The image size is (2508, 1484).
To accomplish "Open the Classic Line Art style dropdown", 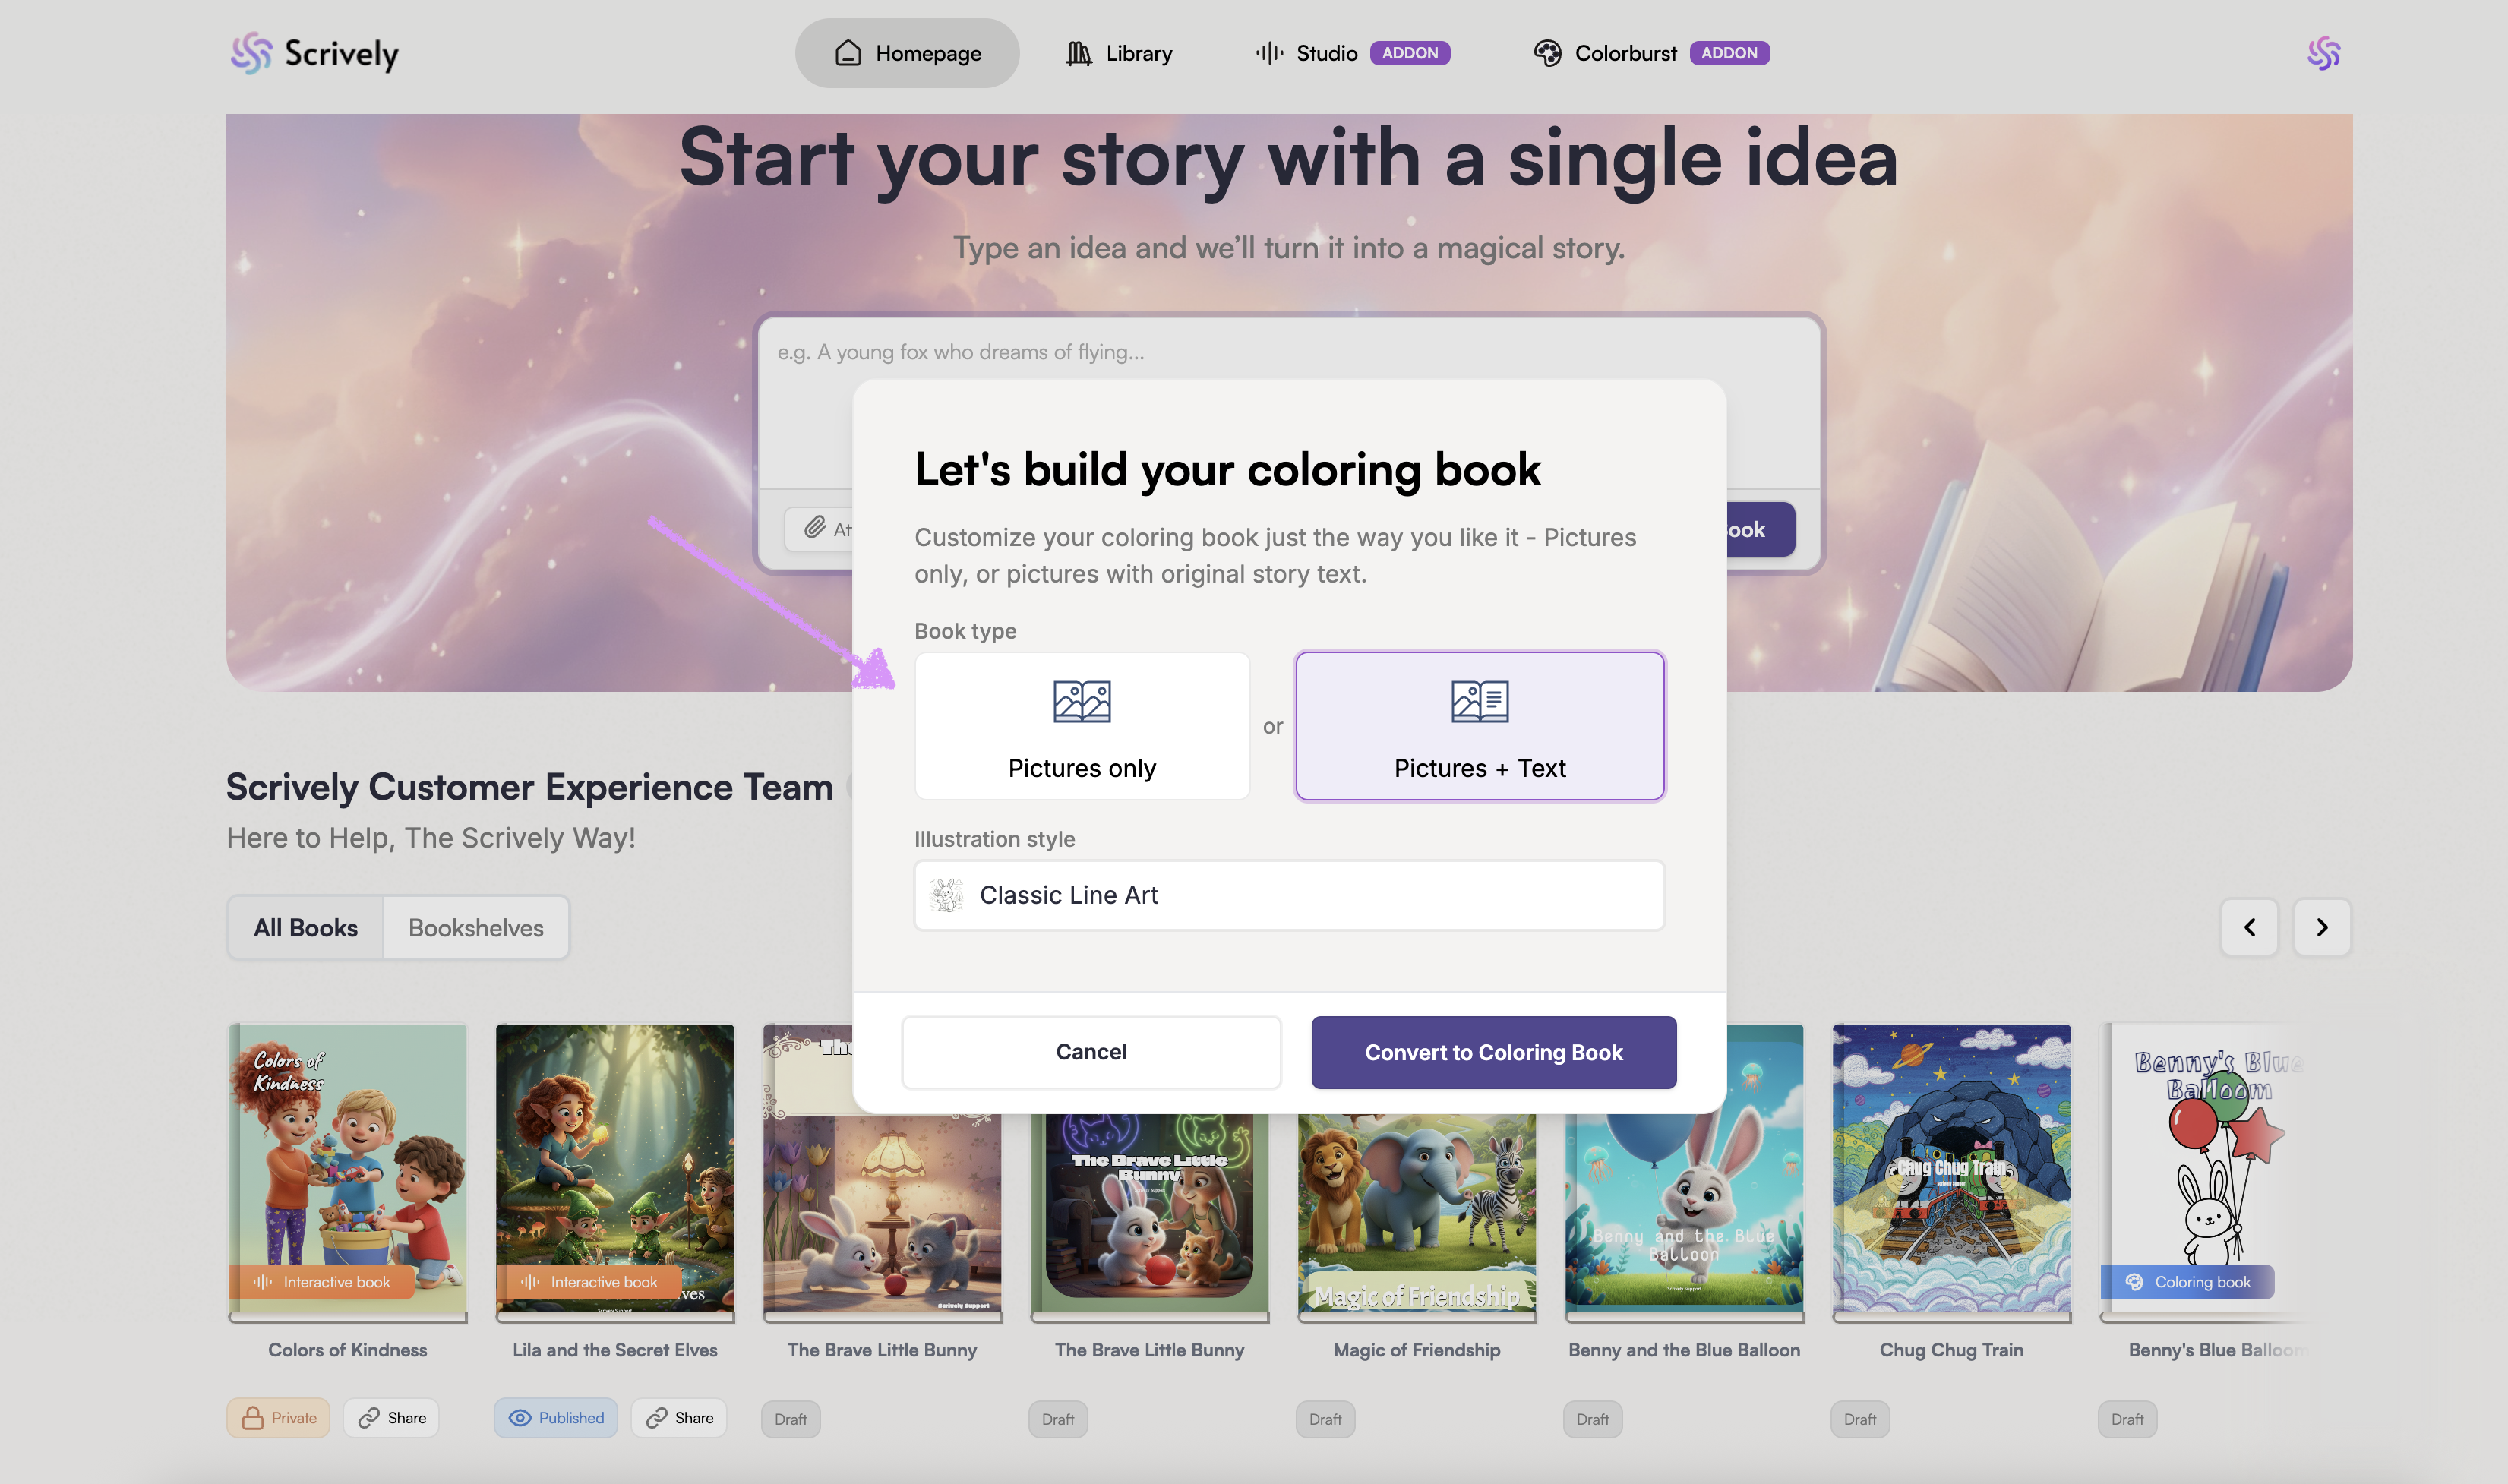I will 1288,895.
